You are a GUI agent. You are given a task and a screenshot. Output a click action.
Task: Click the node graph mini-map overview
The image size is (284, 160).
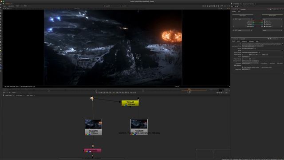213,154
